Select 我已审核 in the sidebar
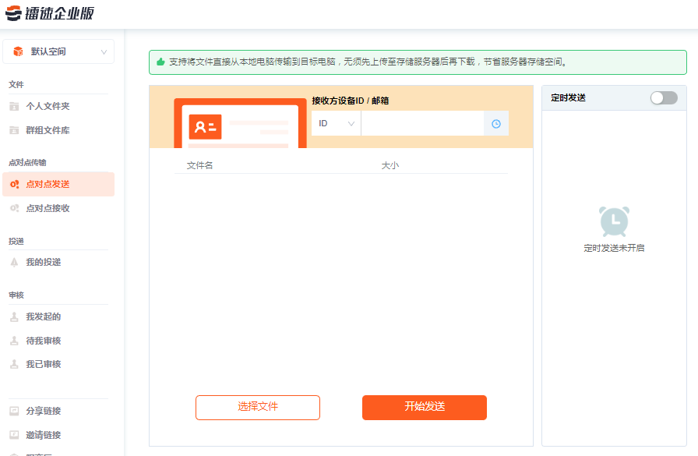Viewport: 698px width, 456px height. 43,365
